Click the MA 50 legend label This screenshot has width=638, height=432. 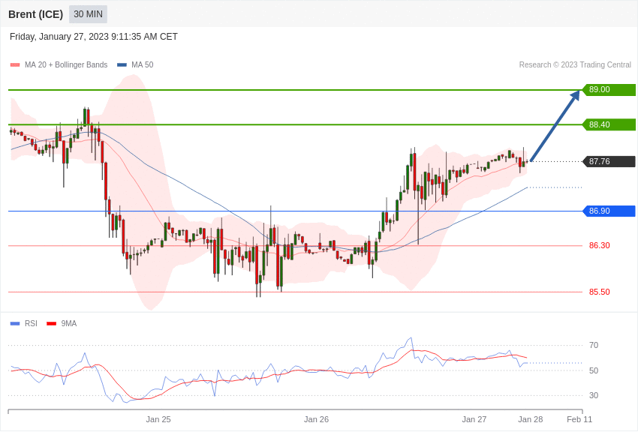(x=143, y=64)
